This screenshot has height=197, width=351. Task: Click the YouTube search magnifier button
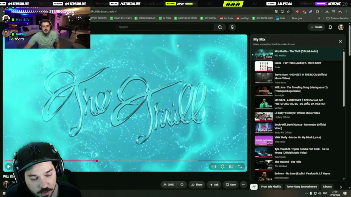point(220,27)
